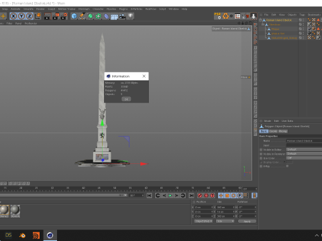Viewport: 322px width, 241px height.
Task: Click the Record Active Objects red button
Action: tap(200, 195)
